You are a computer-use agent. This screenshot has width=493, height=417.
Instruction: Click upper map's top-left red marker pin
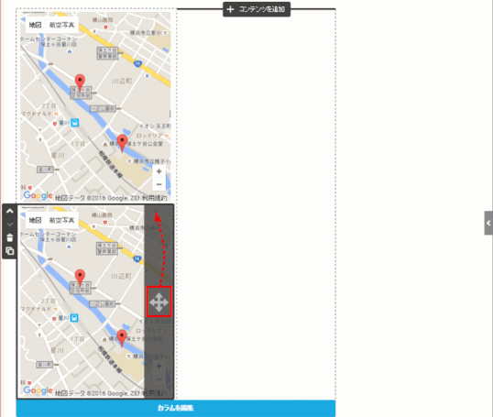tap(80, 82)
